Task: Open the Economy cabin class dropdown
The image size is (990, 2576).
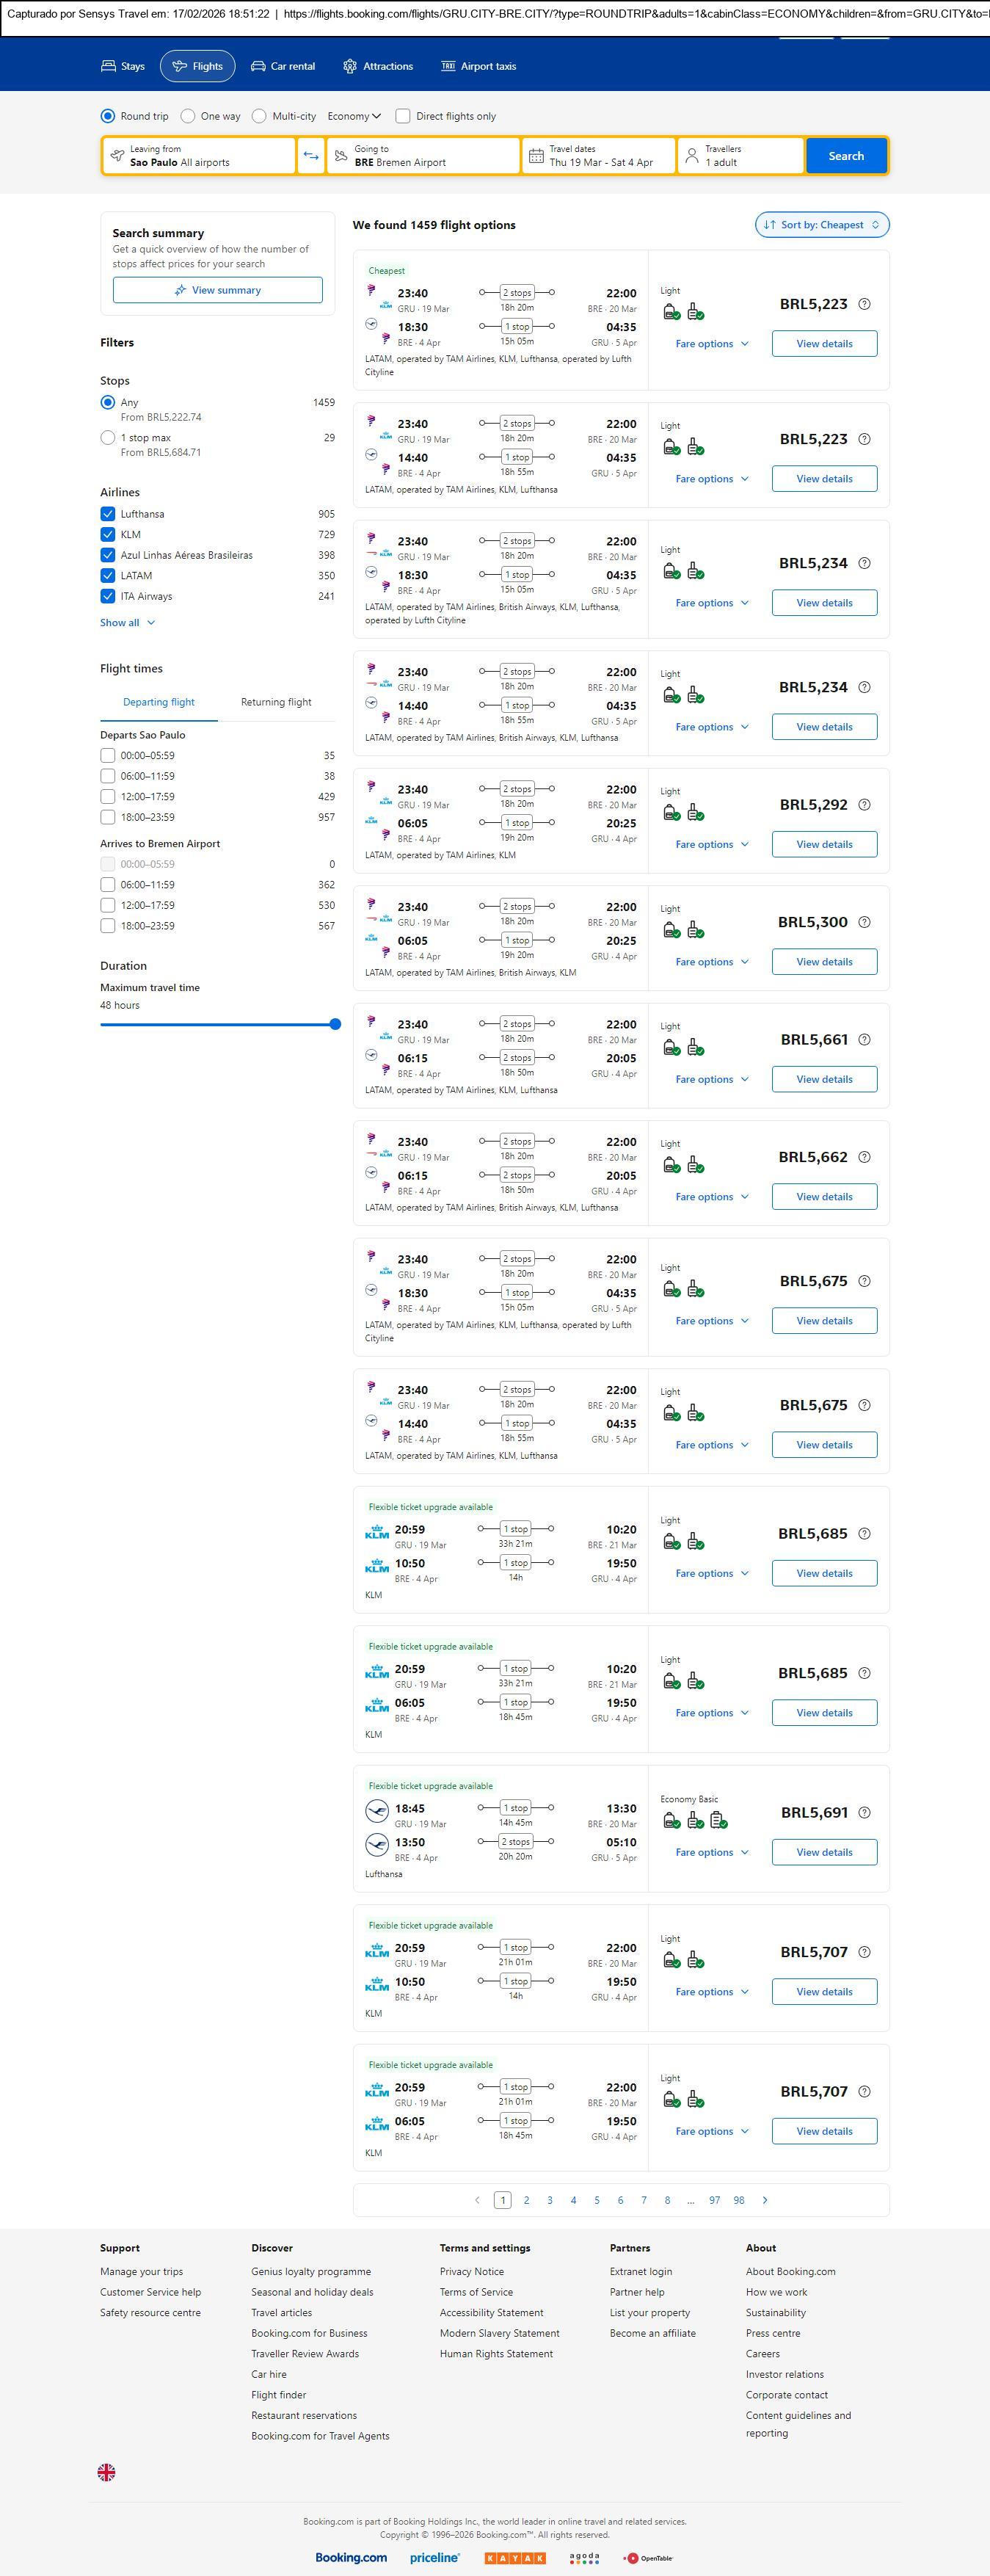Action: coord(354,116)
